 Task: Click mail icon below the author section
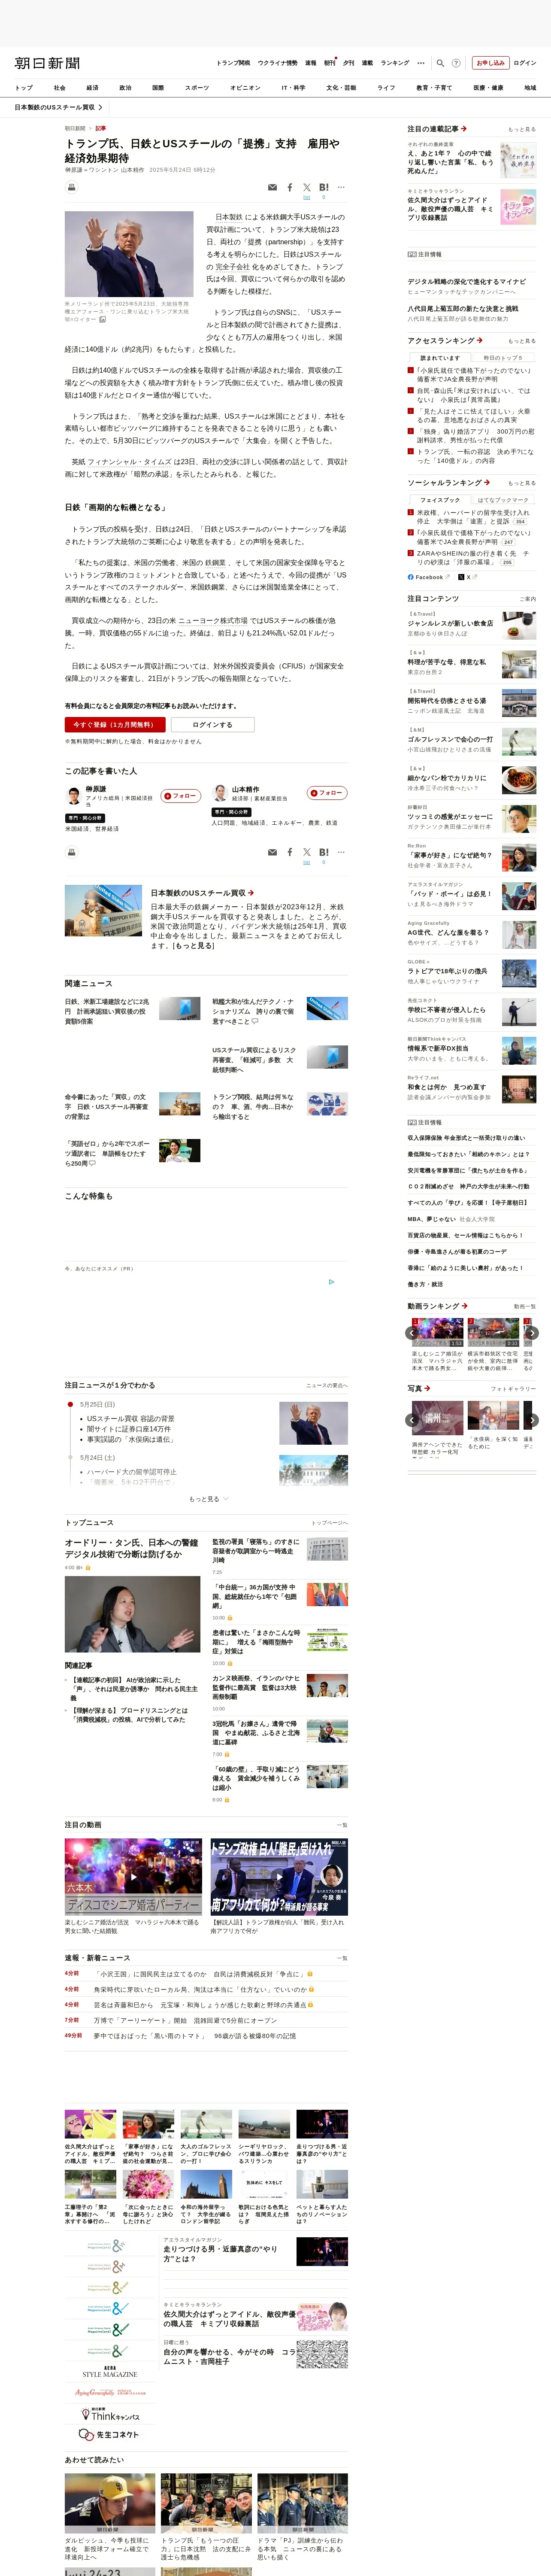pyautogui.click(x=272, y=852)
